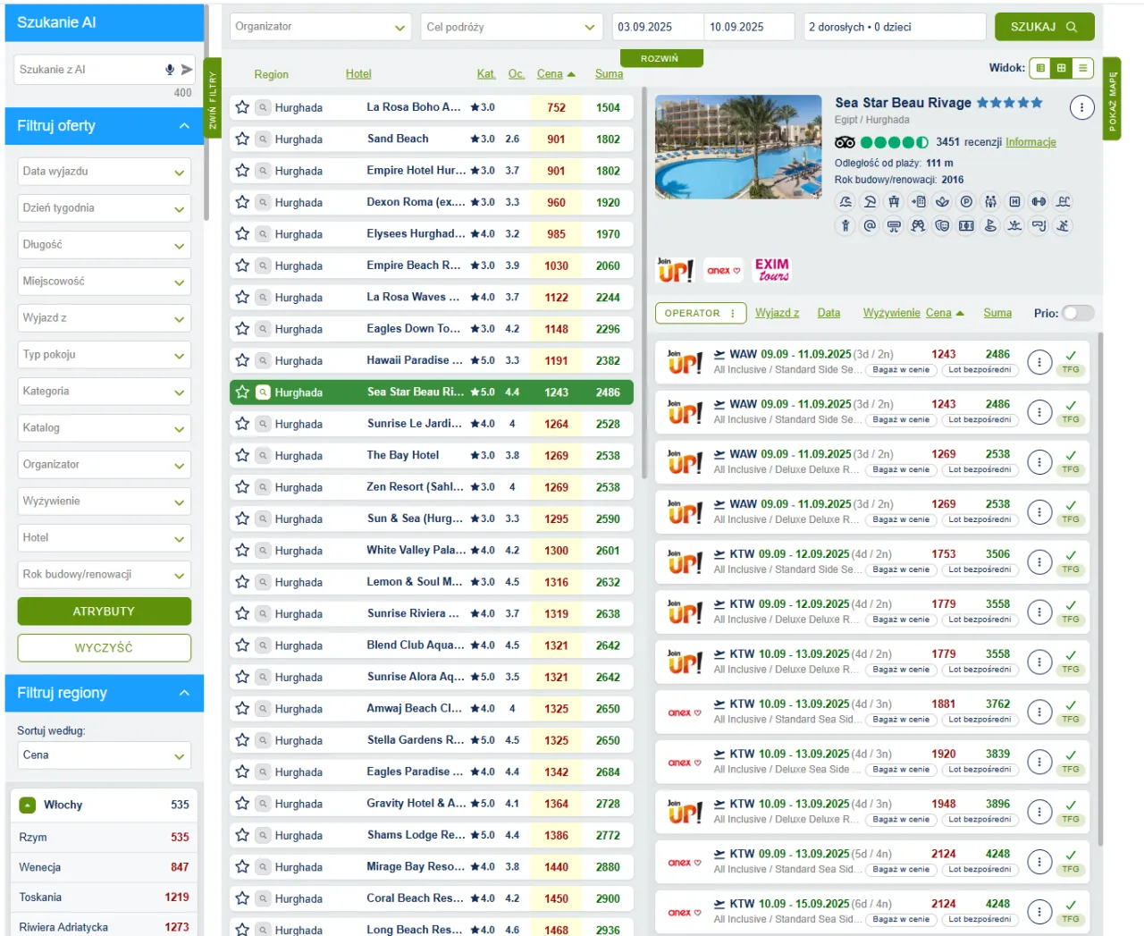Image resolution: width=1144 pixels, height=936 pixels.
Task: Open the Informacje reviews link
Action: coord(1030,142)
